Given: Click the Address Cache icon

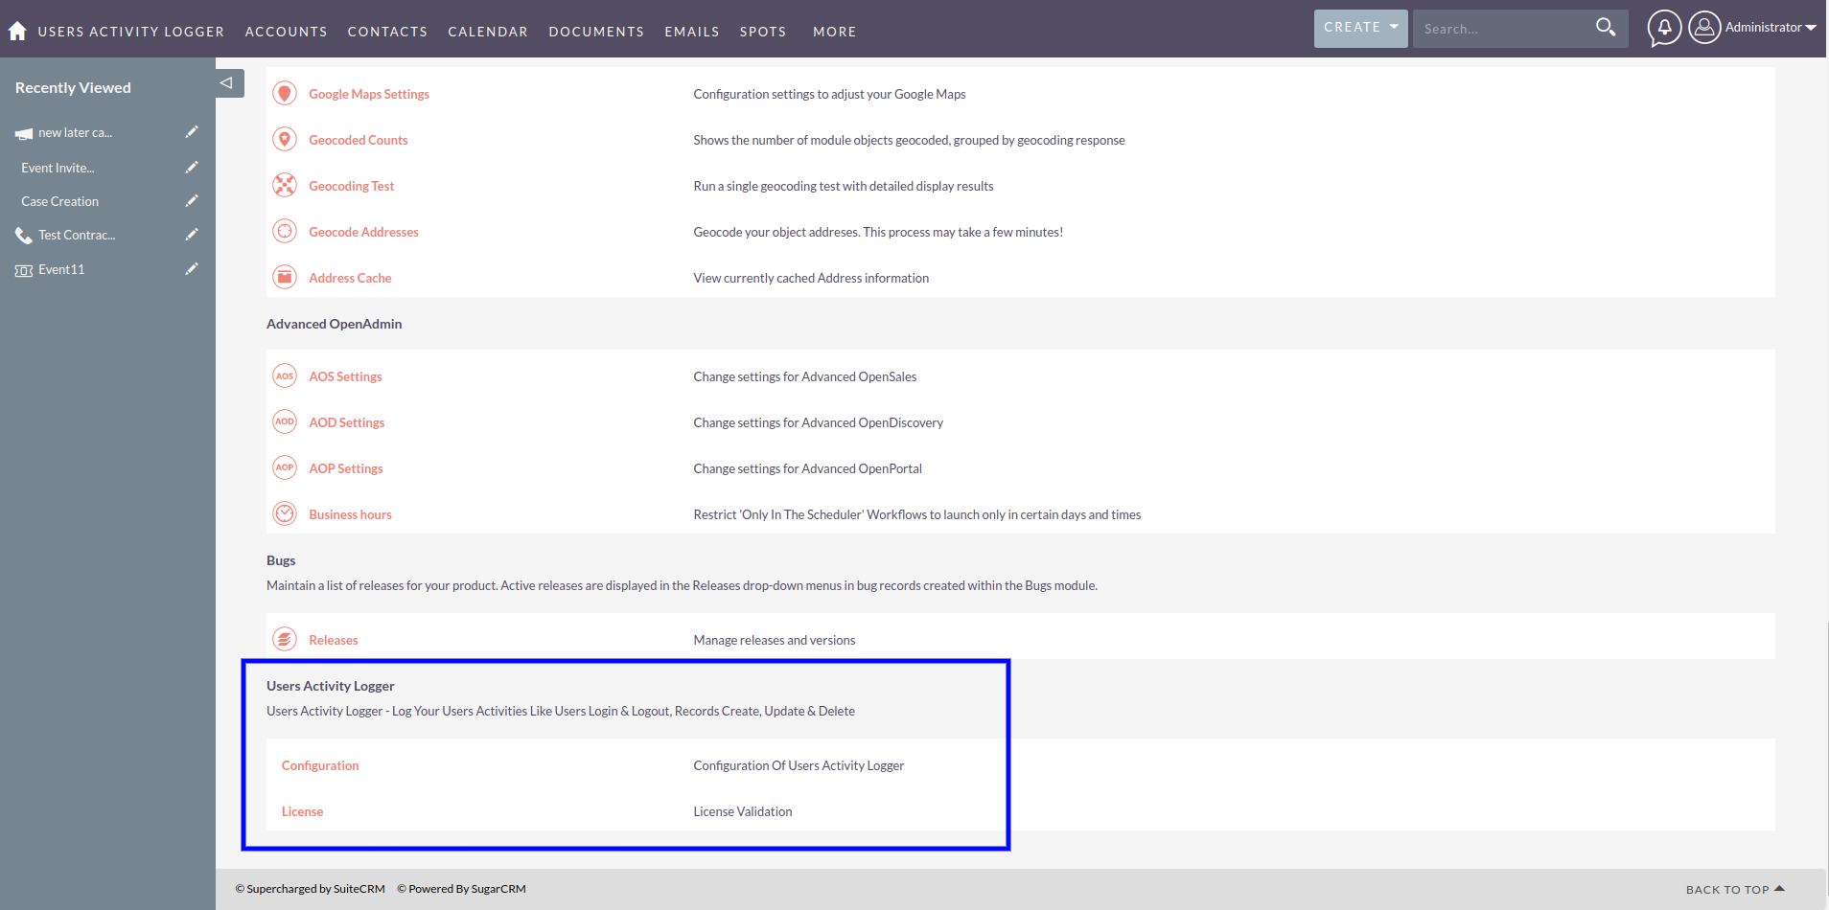Looking at the screenshot, I should click(x=285, y=277).
